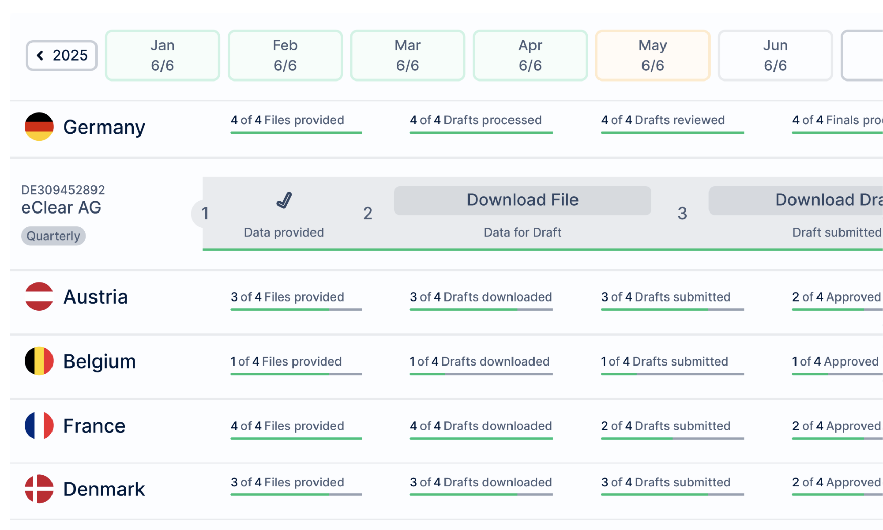Click Austria's 3 of 4 Files provided
Image resolution: width=883 pixels, height=530 pixels.
(296, 301)
